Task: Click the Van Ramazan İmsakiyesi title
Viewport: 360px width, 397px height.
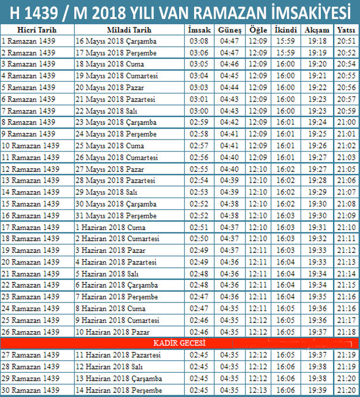Action: click(180, 12)
